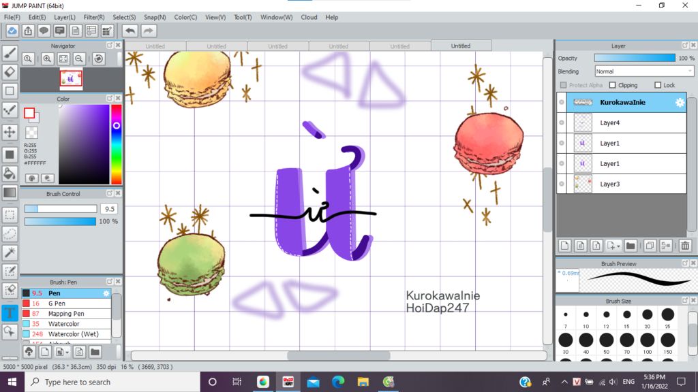This screenshot has width=698, height=392.
Task: Duplicate the layer using the copy icon
Action: pos(650,245)
